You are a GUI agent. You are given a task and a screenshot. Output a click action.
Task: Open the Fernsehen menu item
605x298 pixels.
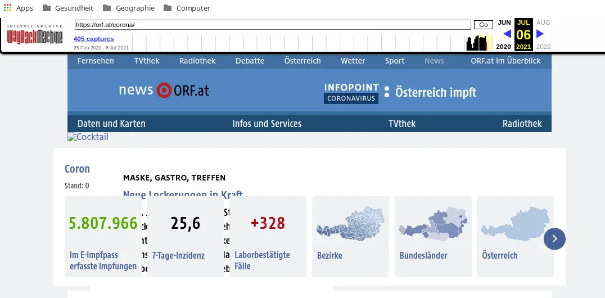tap(96, 61)
